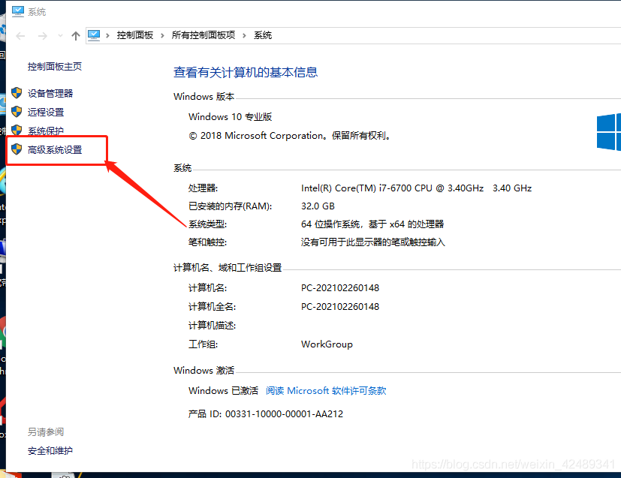Click the UAC shield beside 系统保护
This screenshot has height=478, width=621.
pyautogui.click(x=17, y=130)
